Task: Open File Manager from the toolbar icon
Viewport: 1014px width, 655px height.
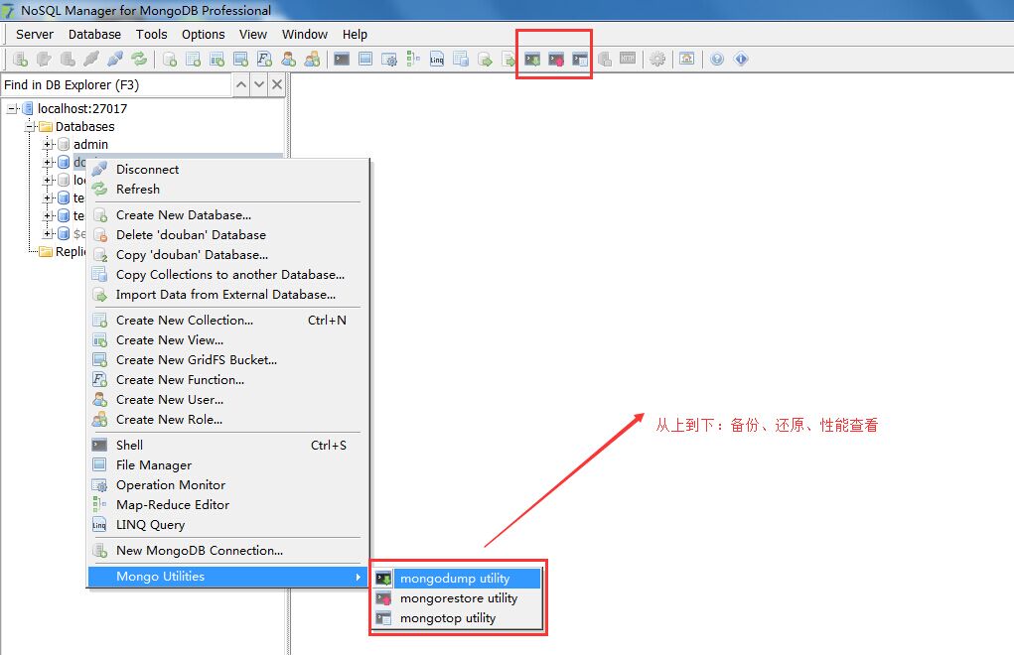Action: point(365,60)
